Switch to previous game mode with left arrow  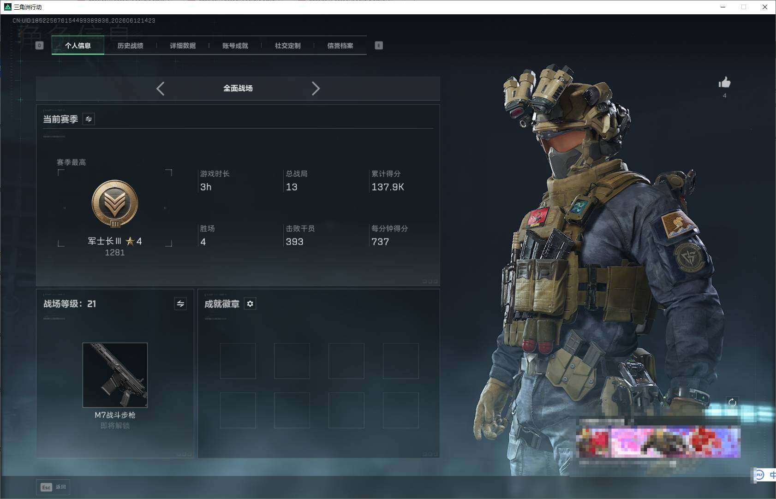(160, 89)
